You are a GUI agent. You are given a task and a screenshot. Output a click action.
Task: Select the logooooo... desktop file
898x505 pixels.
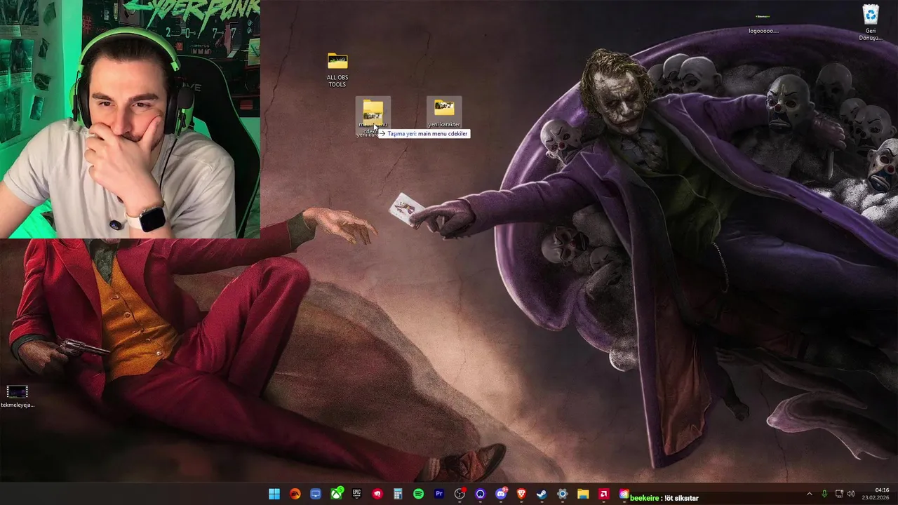coord(763,22)
